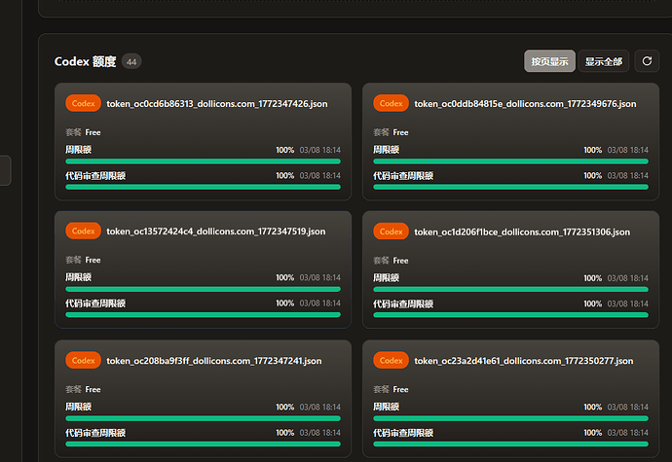Select file name token_oc0cd6b86313_dollicons.com_1772347426.json

217,104
